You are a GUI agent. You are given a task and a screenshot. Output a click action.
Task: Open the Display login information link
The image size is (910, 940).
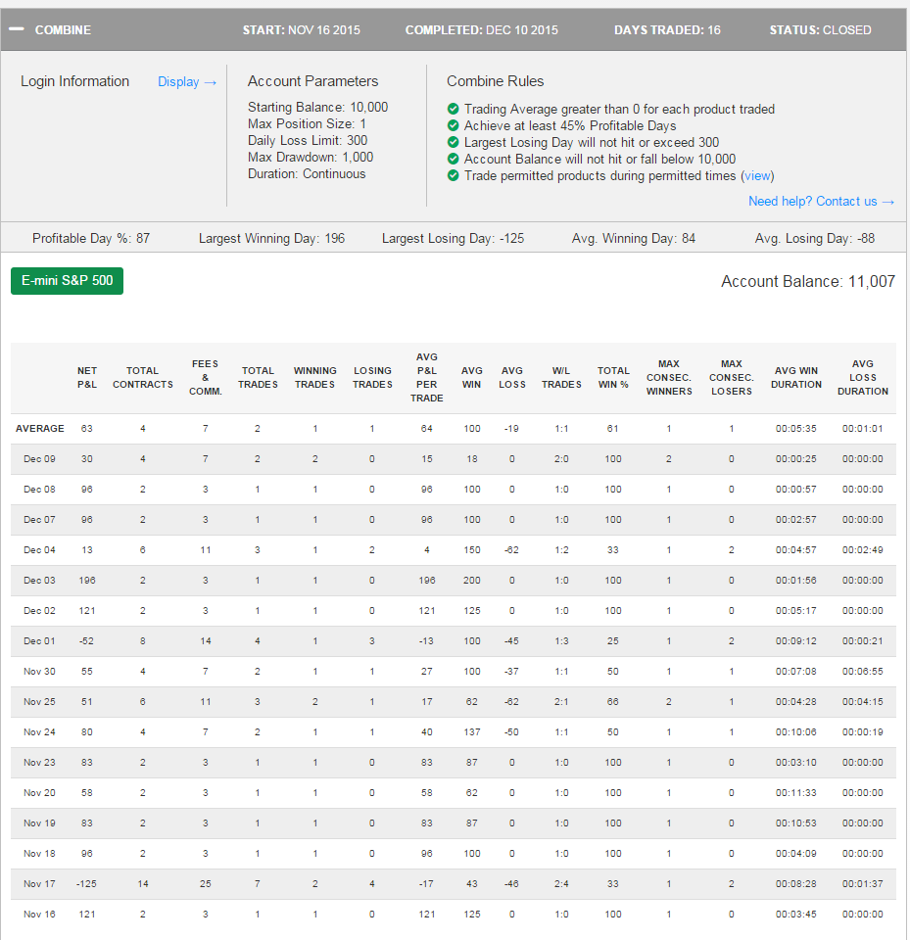[x=186, y=81]
